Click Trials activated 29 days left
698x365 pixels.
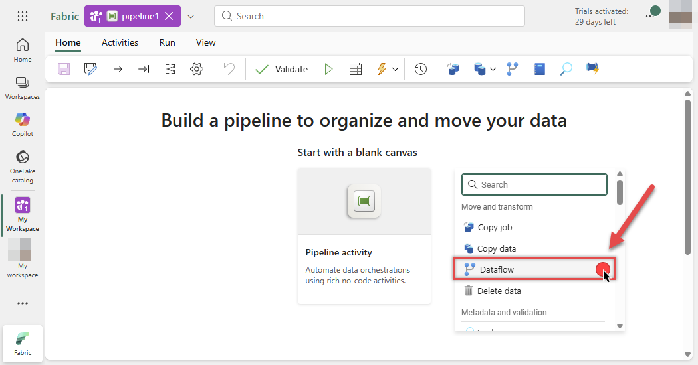click(x=602, y=17)
